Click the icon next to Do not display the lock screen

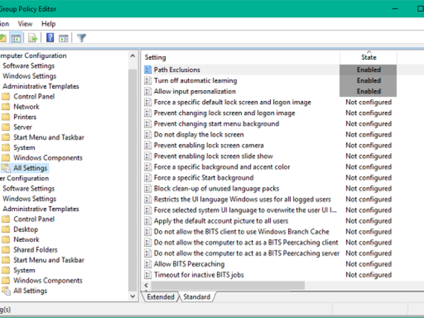point(148,135)
